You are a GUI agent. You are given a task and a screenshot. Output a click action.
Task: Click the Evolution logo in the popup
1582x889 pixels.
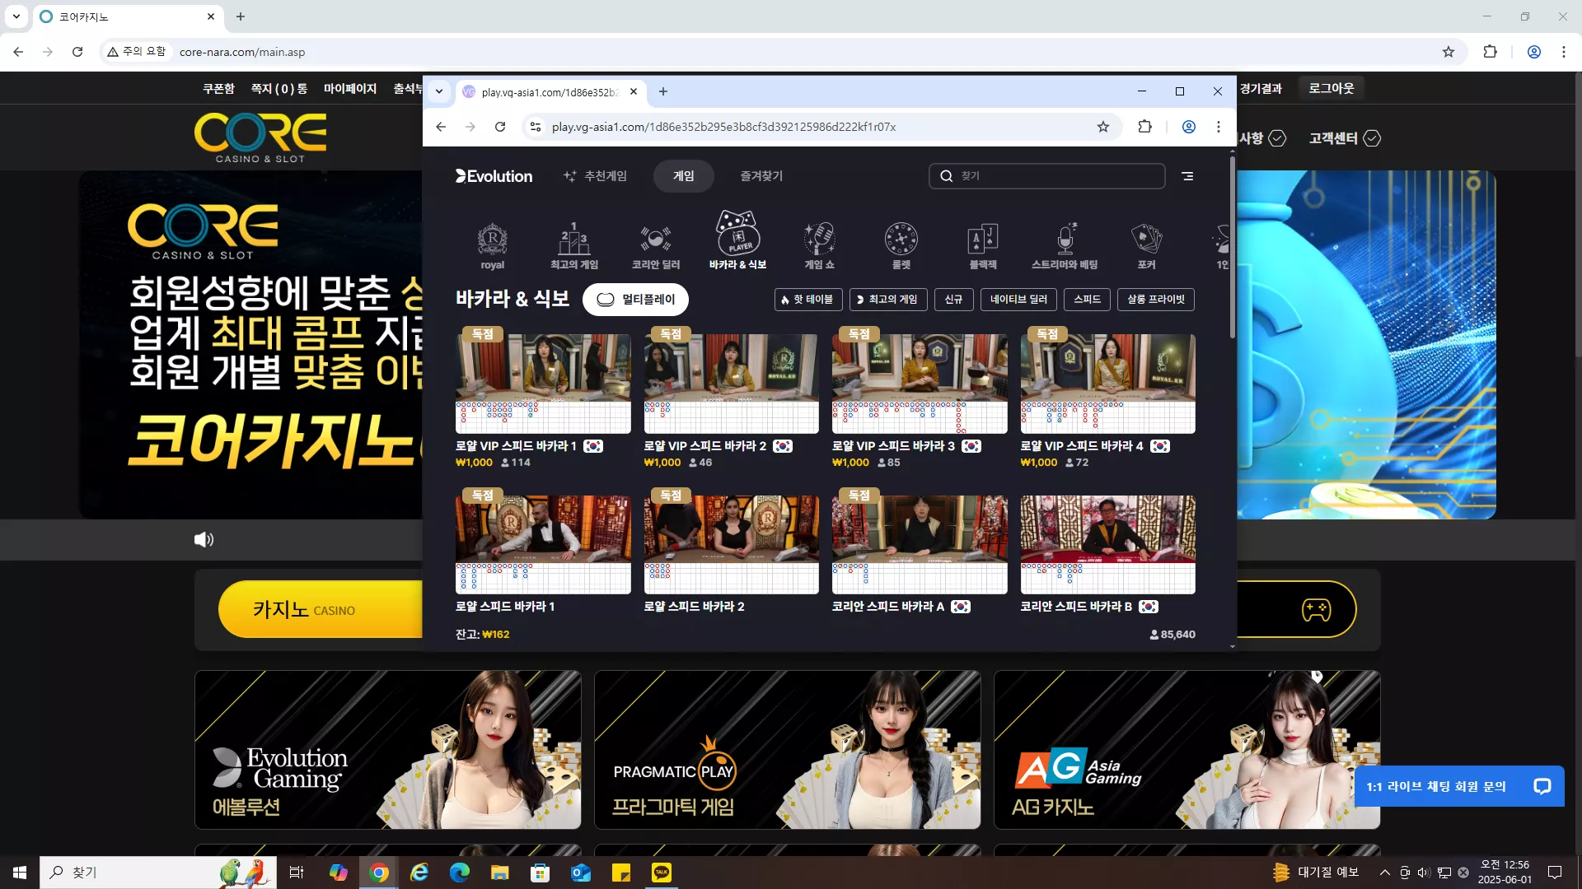click(494, 176)
